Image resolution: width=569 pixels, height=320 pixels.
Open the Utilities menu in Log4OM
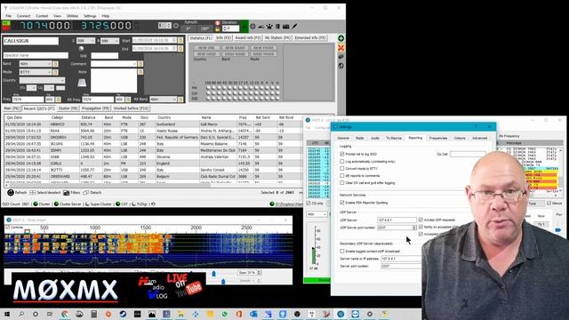(x=72, y=16)
